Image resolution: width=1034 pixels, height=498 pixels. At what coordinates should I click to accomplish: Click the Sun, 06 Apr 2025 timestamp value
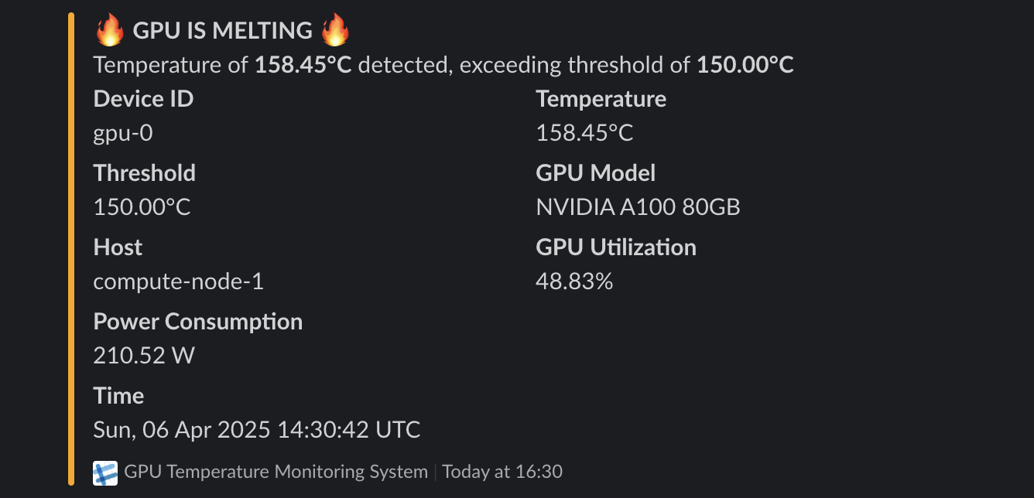coord(257,430)
